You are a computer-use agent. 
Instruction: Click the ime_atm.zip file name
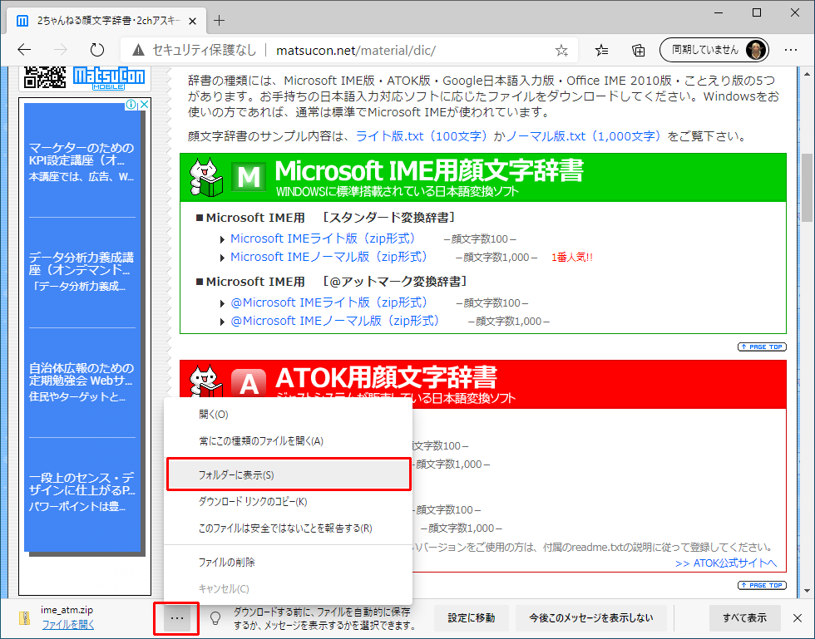[x=67, y=610]
